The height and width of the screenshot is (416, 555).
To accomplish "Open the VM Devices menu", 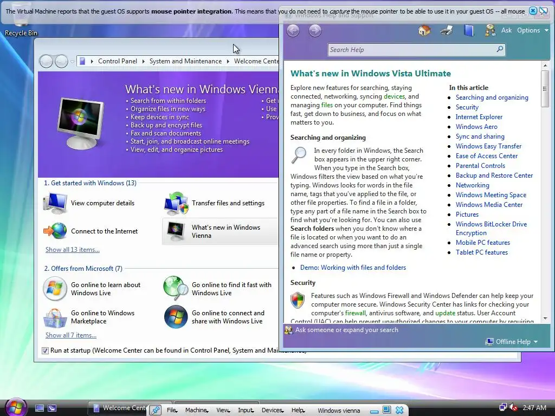I will [x=273, y=411].
